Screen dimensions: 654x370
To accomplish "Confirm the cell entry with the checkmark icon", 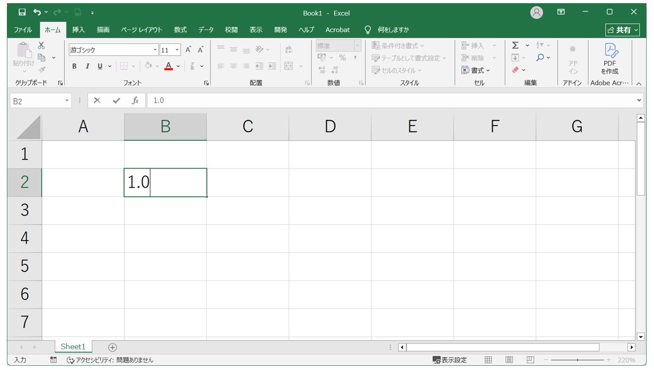I will pyautogui.click(x=116, y=100).
